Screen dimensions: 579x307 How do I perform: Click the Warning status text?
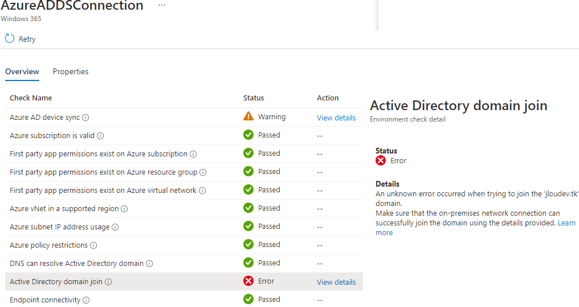pyautogui.click(x=272, y=116)
